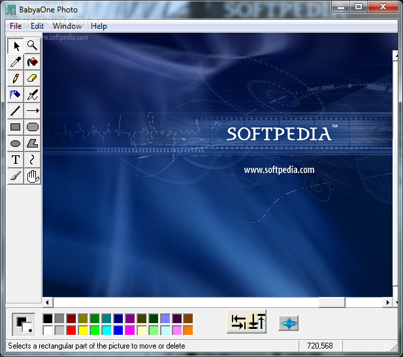Viewport: 403px width, 357px height.
Task: Choose the white color swatch
Action: tap(48, 330)
